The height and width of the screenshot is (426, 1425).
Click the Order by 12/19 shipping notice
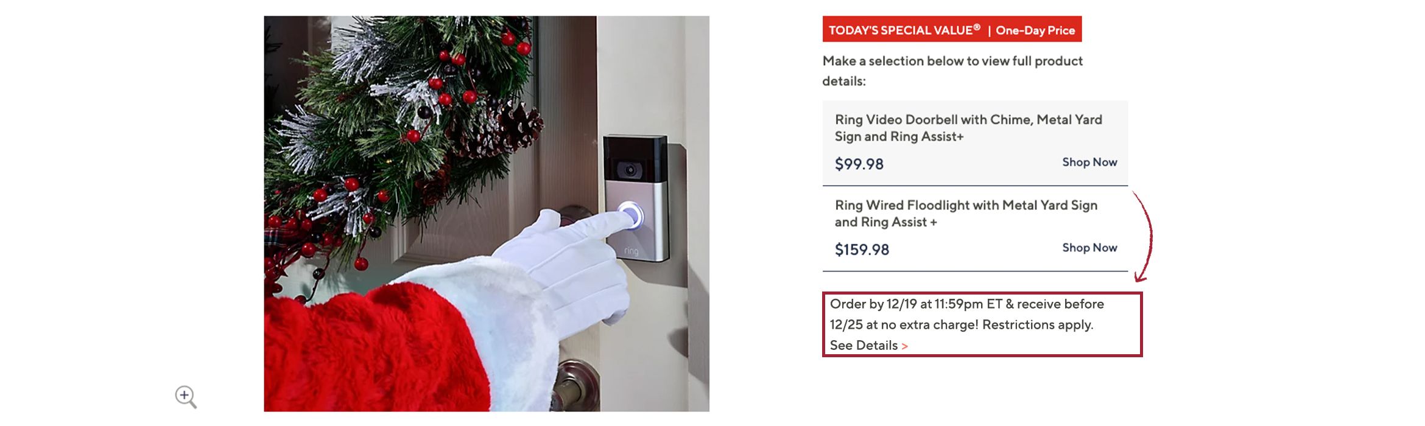982,324
